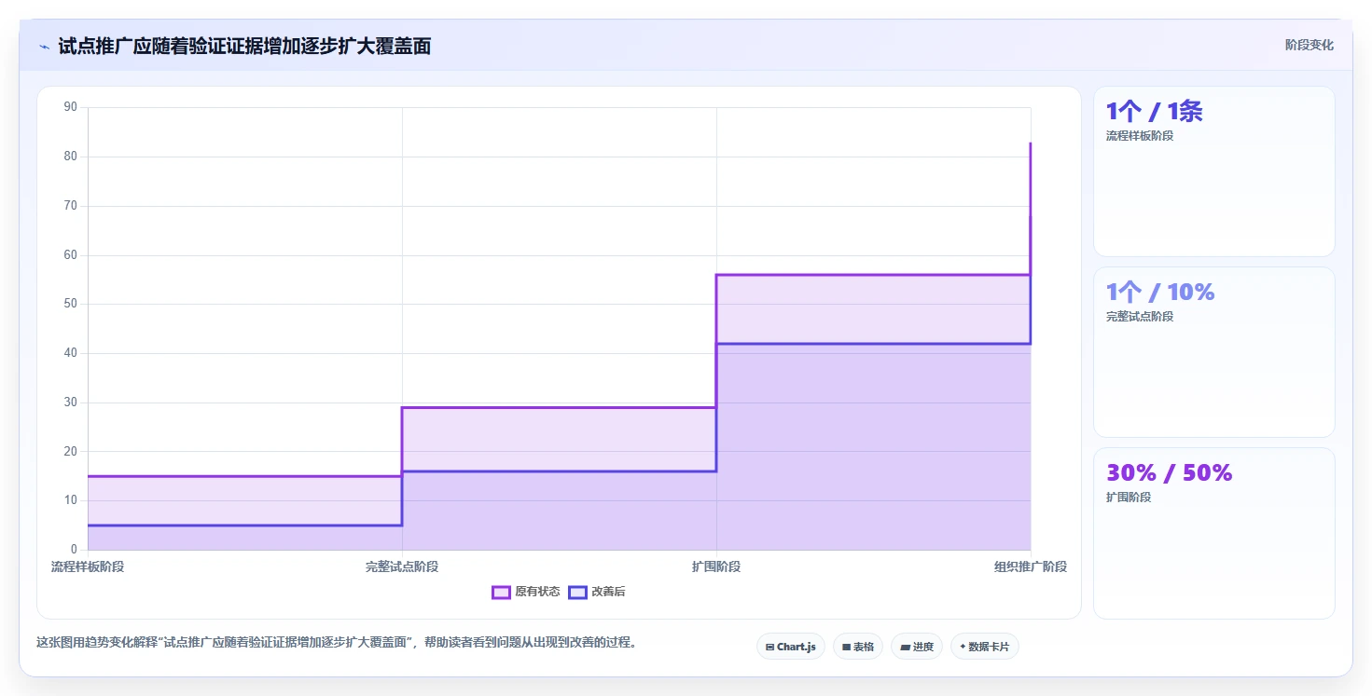This screenshot has height=696, width=1372.
Task: Open the 1个 / 10% 完整试点阶段 card
Action: click(1213, 352)
